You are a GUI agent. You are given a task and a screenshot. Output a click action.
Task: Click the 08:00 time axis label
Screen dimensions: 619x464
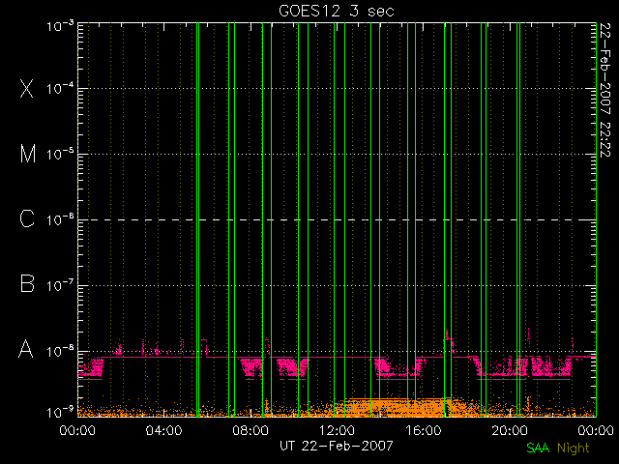[x=251, y=430]
